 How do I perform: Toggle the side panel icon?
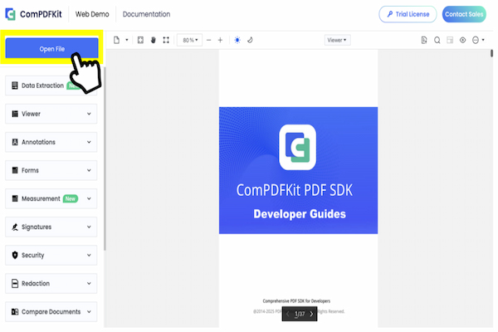tap(450, 40)
